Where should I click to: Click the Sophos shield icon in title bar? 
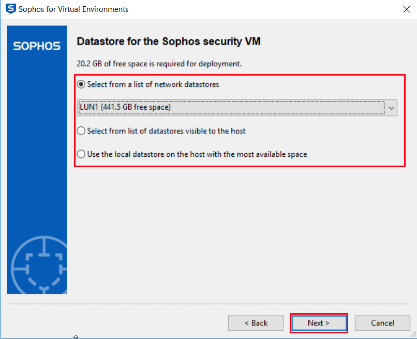(x=11, y=9)
